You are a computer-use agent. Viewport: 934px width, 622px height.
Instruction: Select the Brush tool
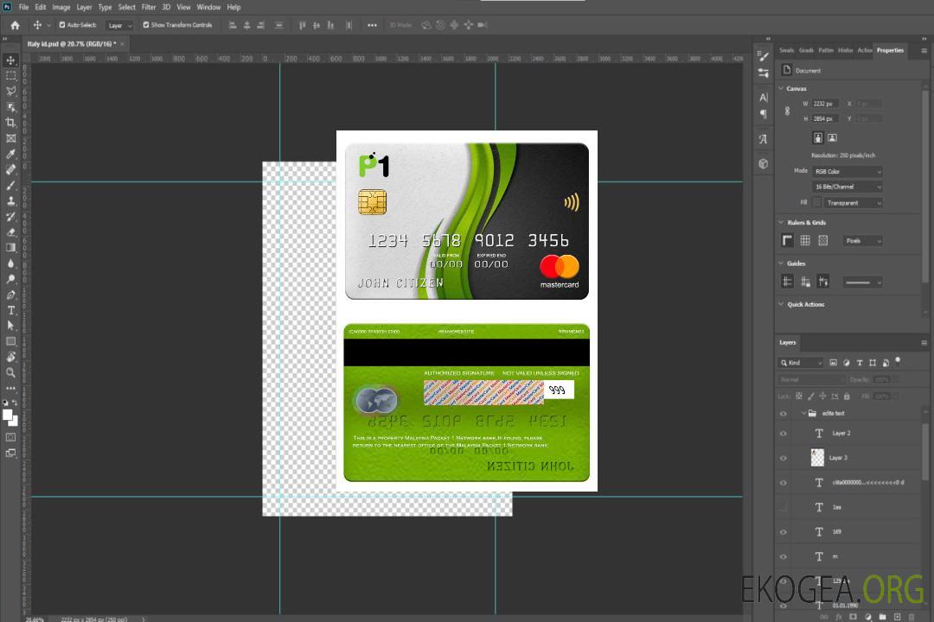click(x=10, y=185)
